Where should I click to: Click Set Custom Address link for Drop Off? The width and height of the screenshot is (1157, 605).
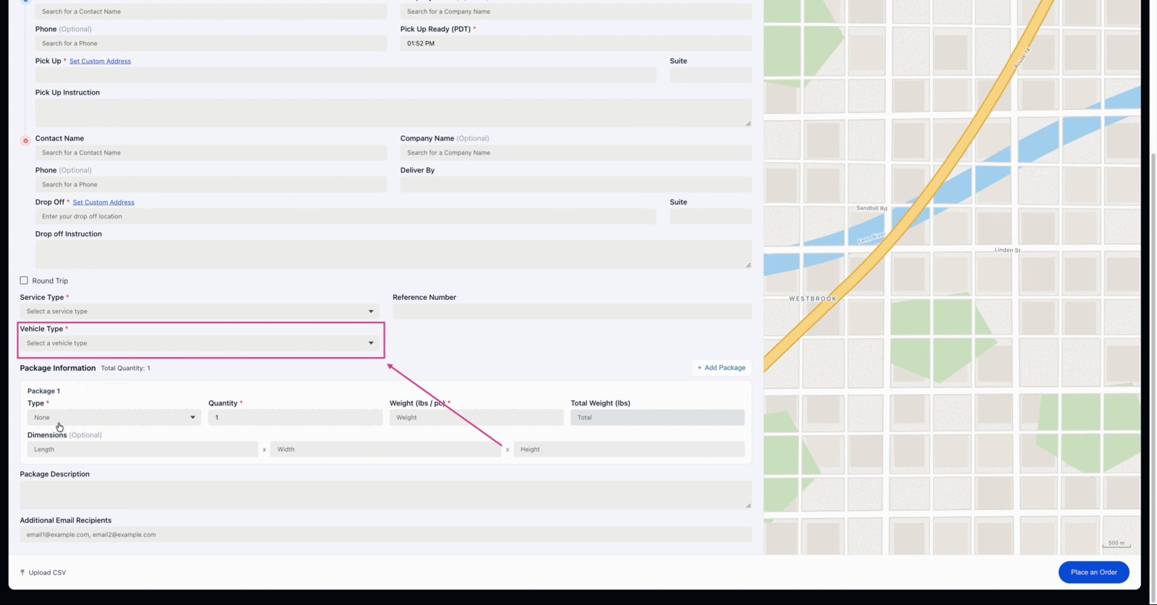103,202
